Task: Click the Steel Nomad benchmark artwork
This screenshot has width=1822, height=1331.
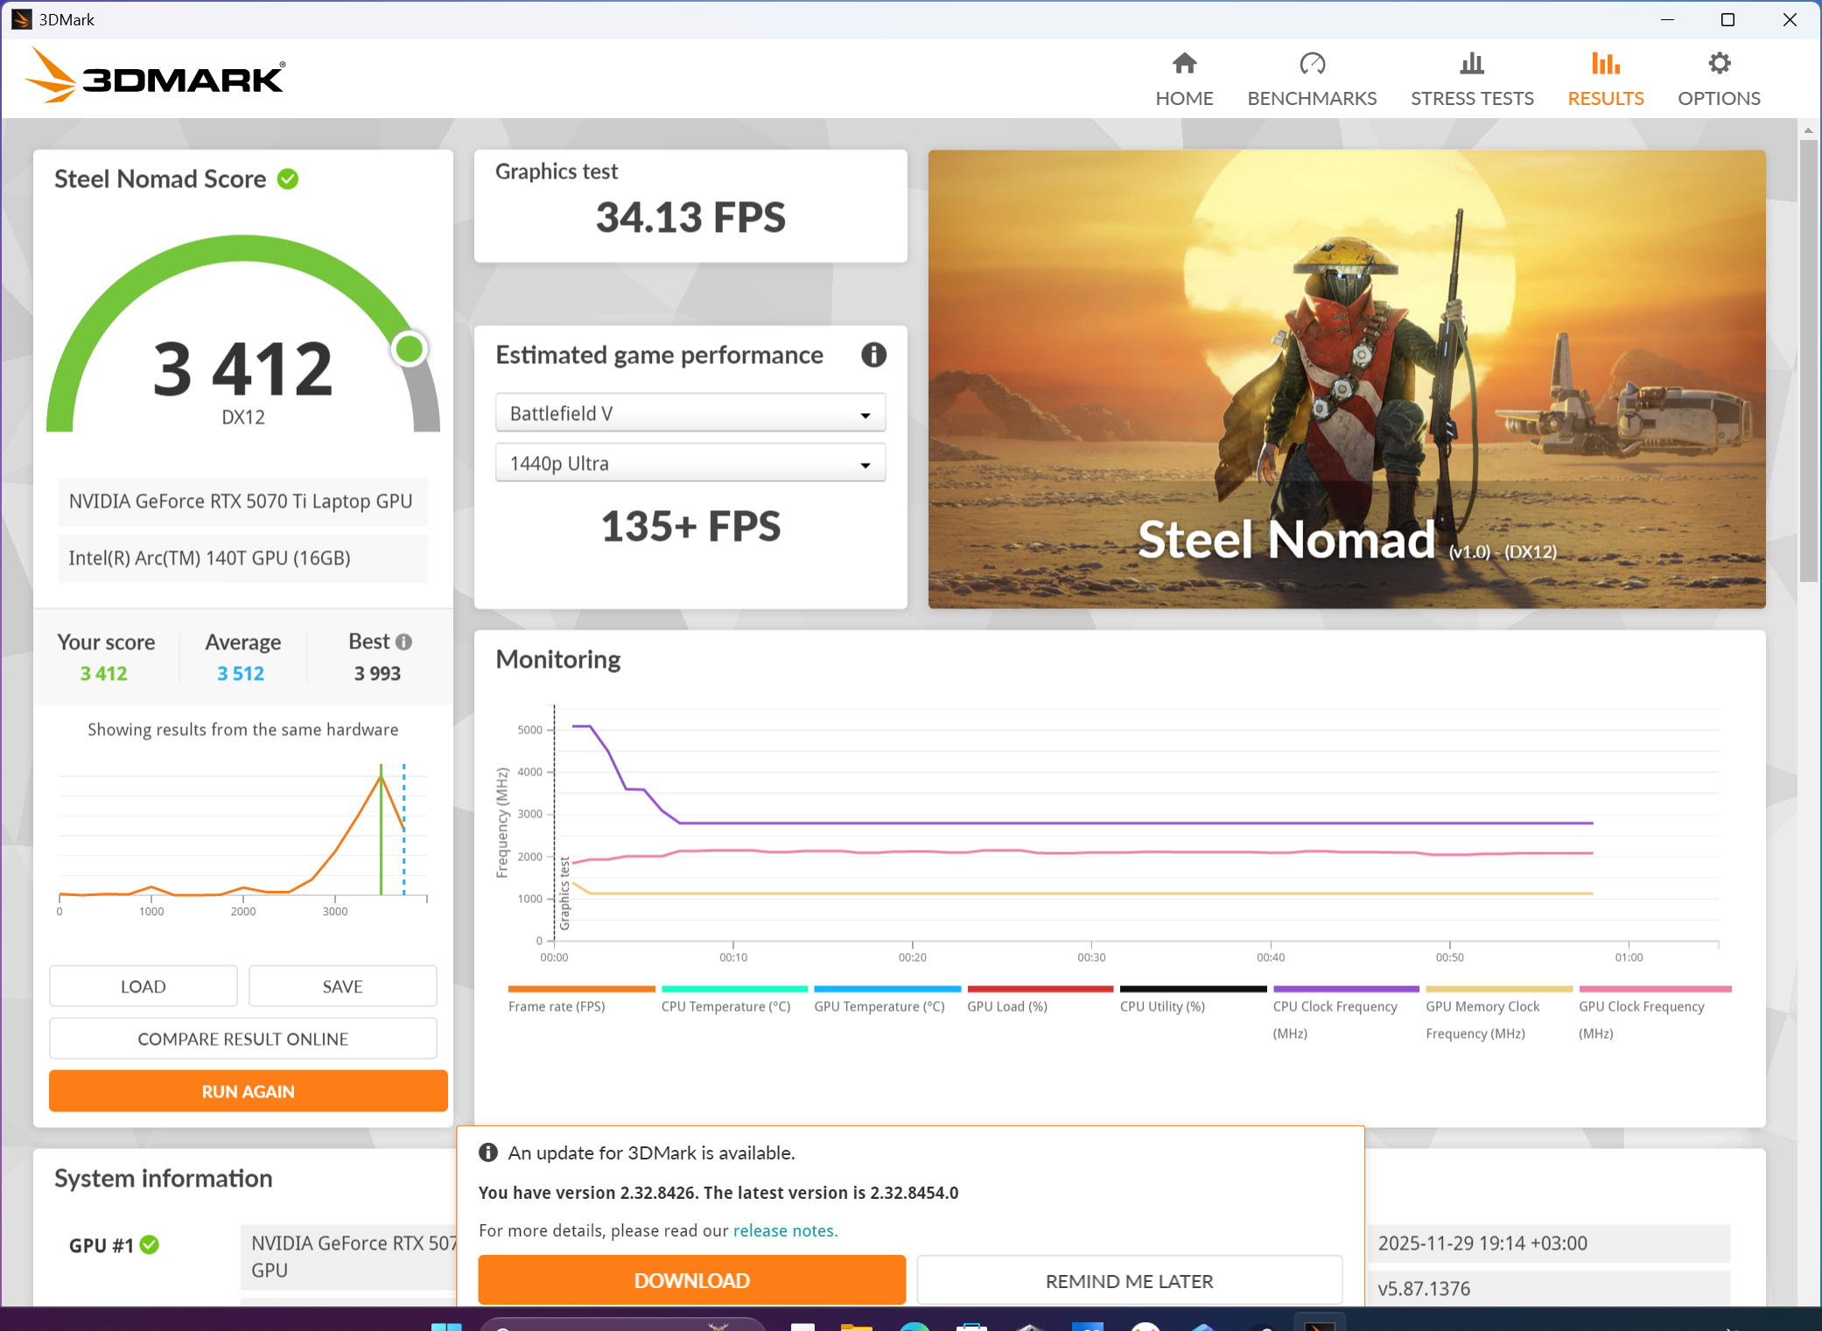Action: pos(1346,378)
